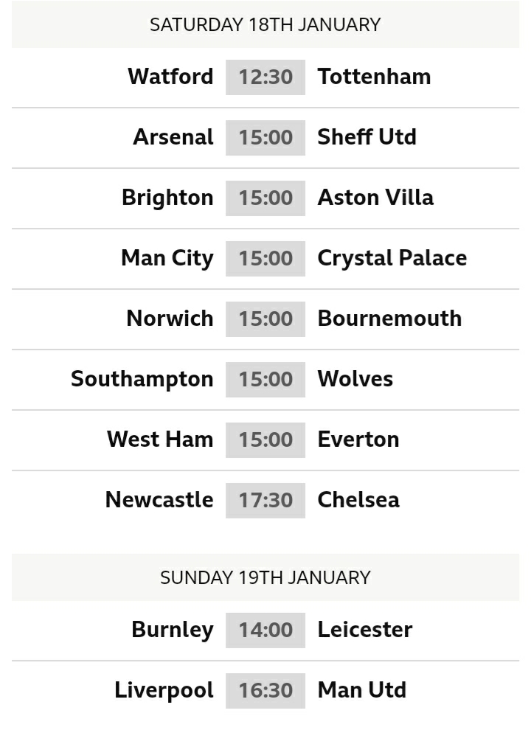531x730 pixels.
Task: Open the Watford team link
Action: tap(170, 77)
